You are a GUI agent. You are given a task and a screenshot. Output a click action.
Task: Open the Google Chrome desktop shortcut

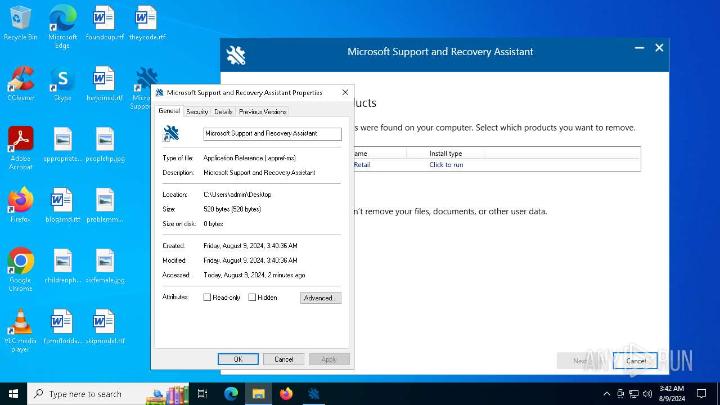[21, 270]
